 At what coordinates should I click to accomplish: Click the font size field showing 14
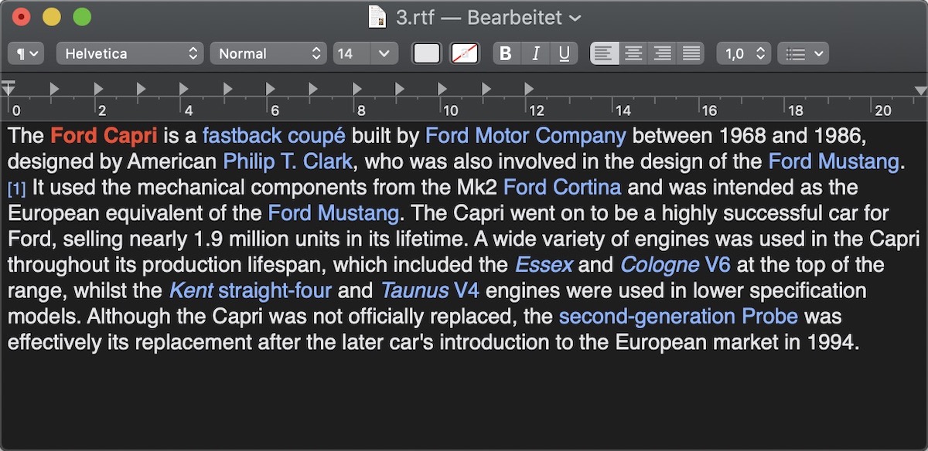pos(353,53)
